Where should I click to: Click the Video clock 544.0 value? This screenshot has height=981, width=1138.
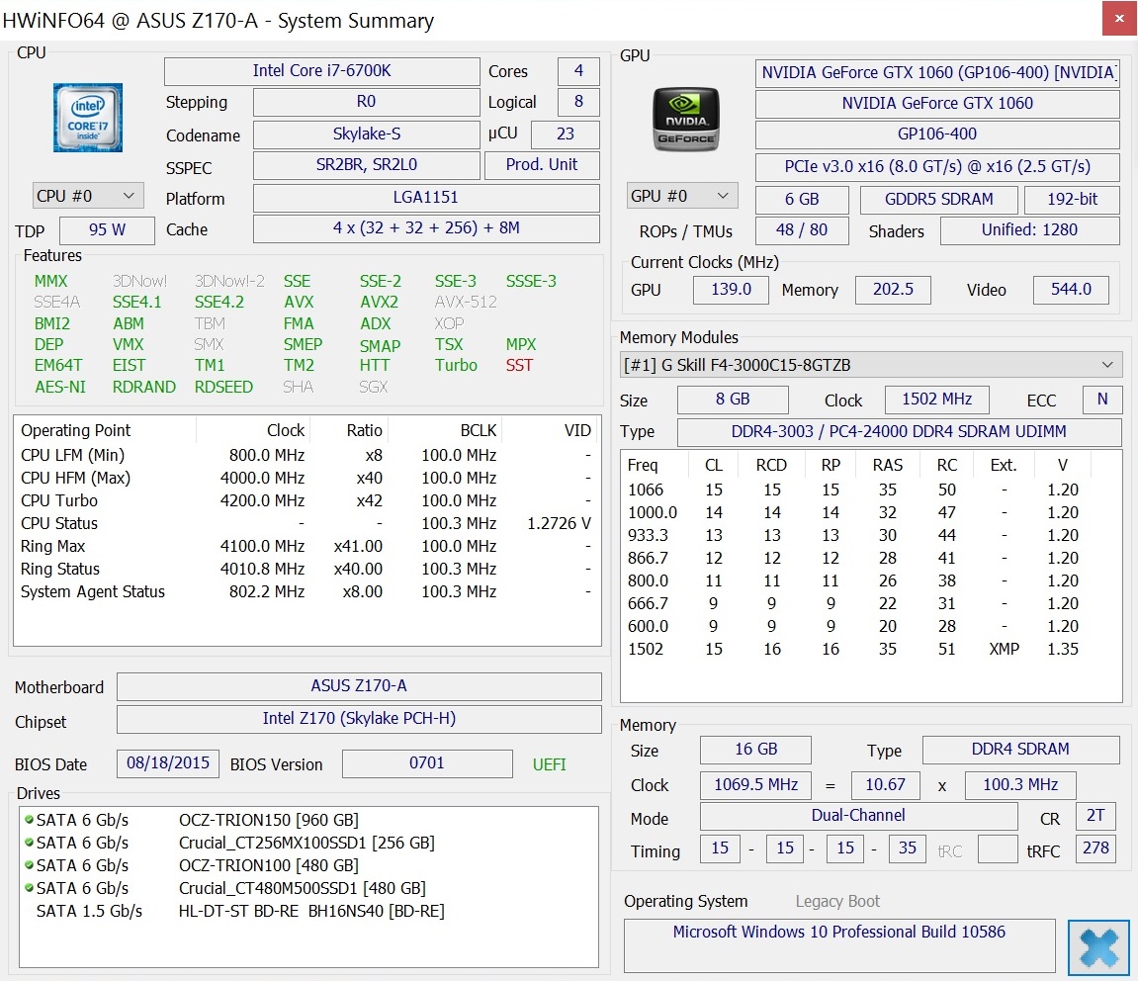1071,289
